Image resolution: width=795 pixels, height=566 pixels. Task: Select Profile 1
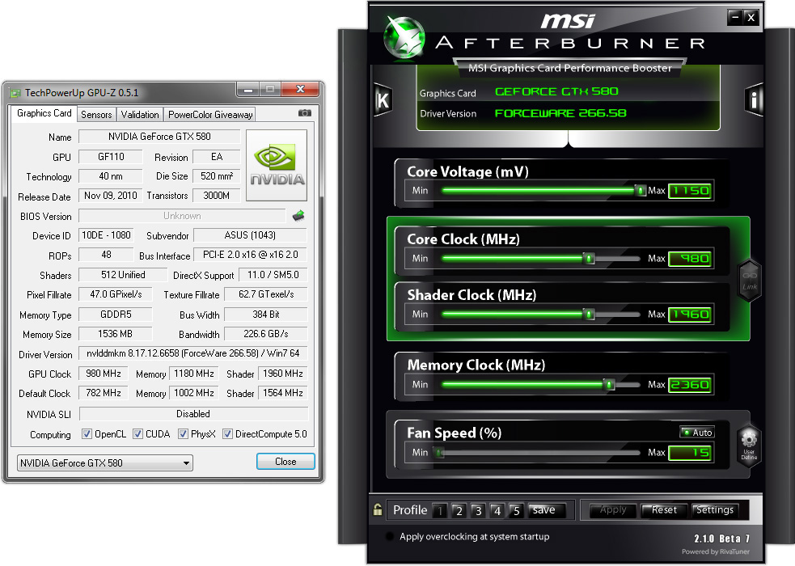click(440, 510)
